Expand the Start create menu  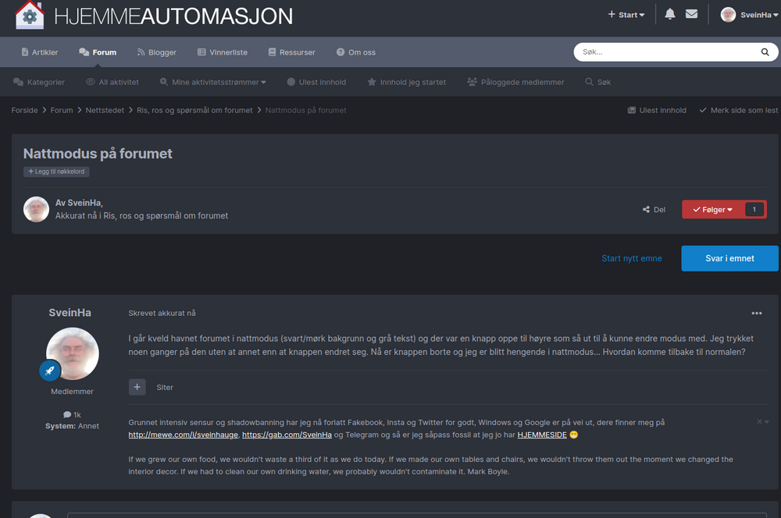point(626,15)
